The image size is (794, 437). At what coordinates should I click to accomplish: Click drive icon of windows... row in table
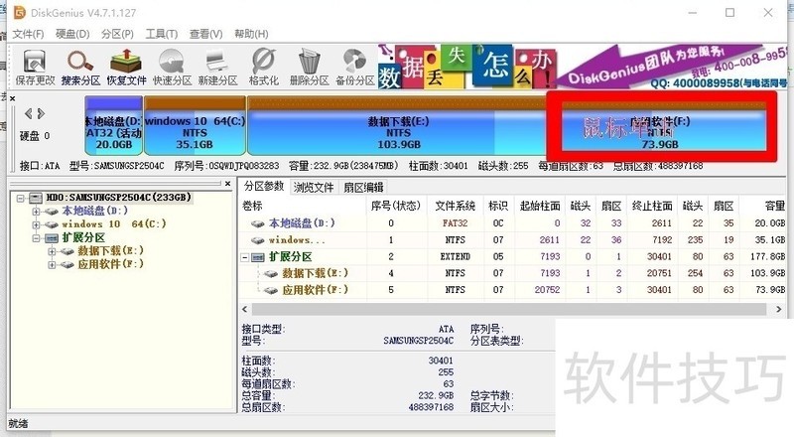258,239
